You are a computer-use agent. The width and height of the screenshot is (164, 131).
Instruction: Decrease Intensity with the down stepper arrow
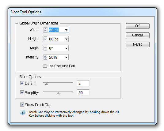pyautogui.click(x=45, y=58)
